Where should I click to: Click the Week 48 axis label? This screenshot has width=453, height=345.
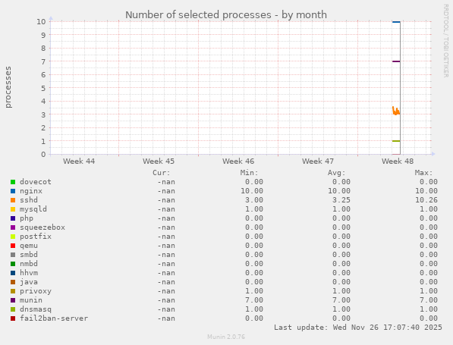[x=398, y=162]
